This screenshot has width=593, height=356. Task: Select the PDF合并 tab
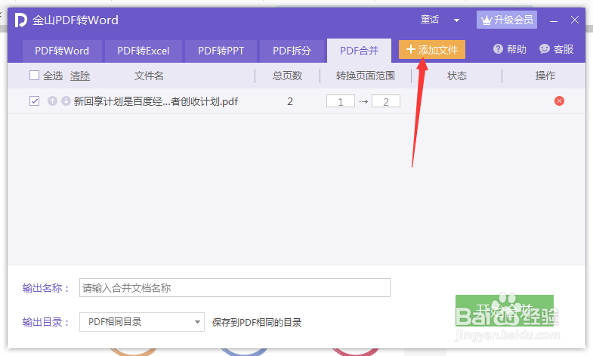(360, 51)
